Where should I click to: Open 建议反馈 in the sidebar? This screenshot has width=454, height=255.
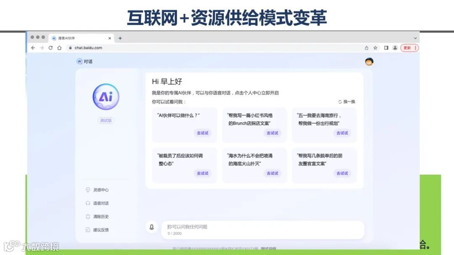[97, 230]
